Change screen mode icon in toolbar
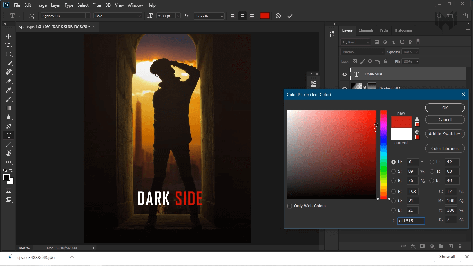 pyautogui.click(x=9, y=199)
